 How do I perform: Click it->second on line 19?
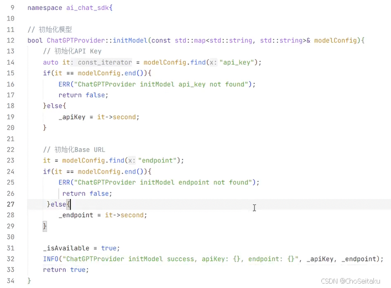click(x=117, y=117)
